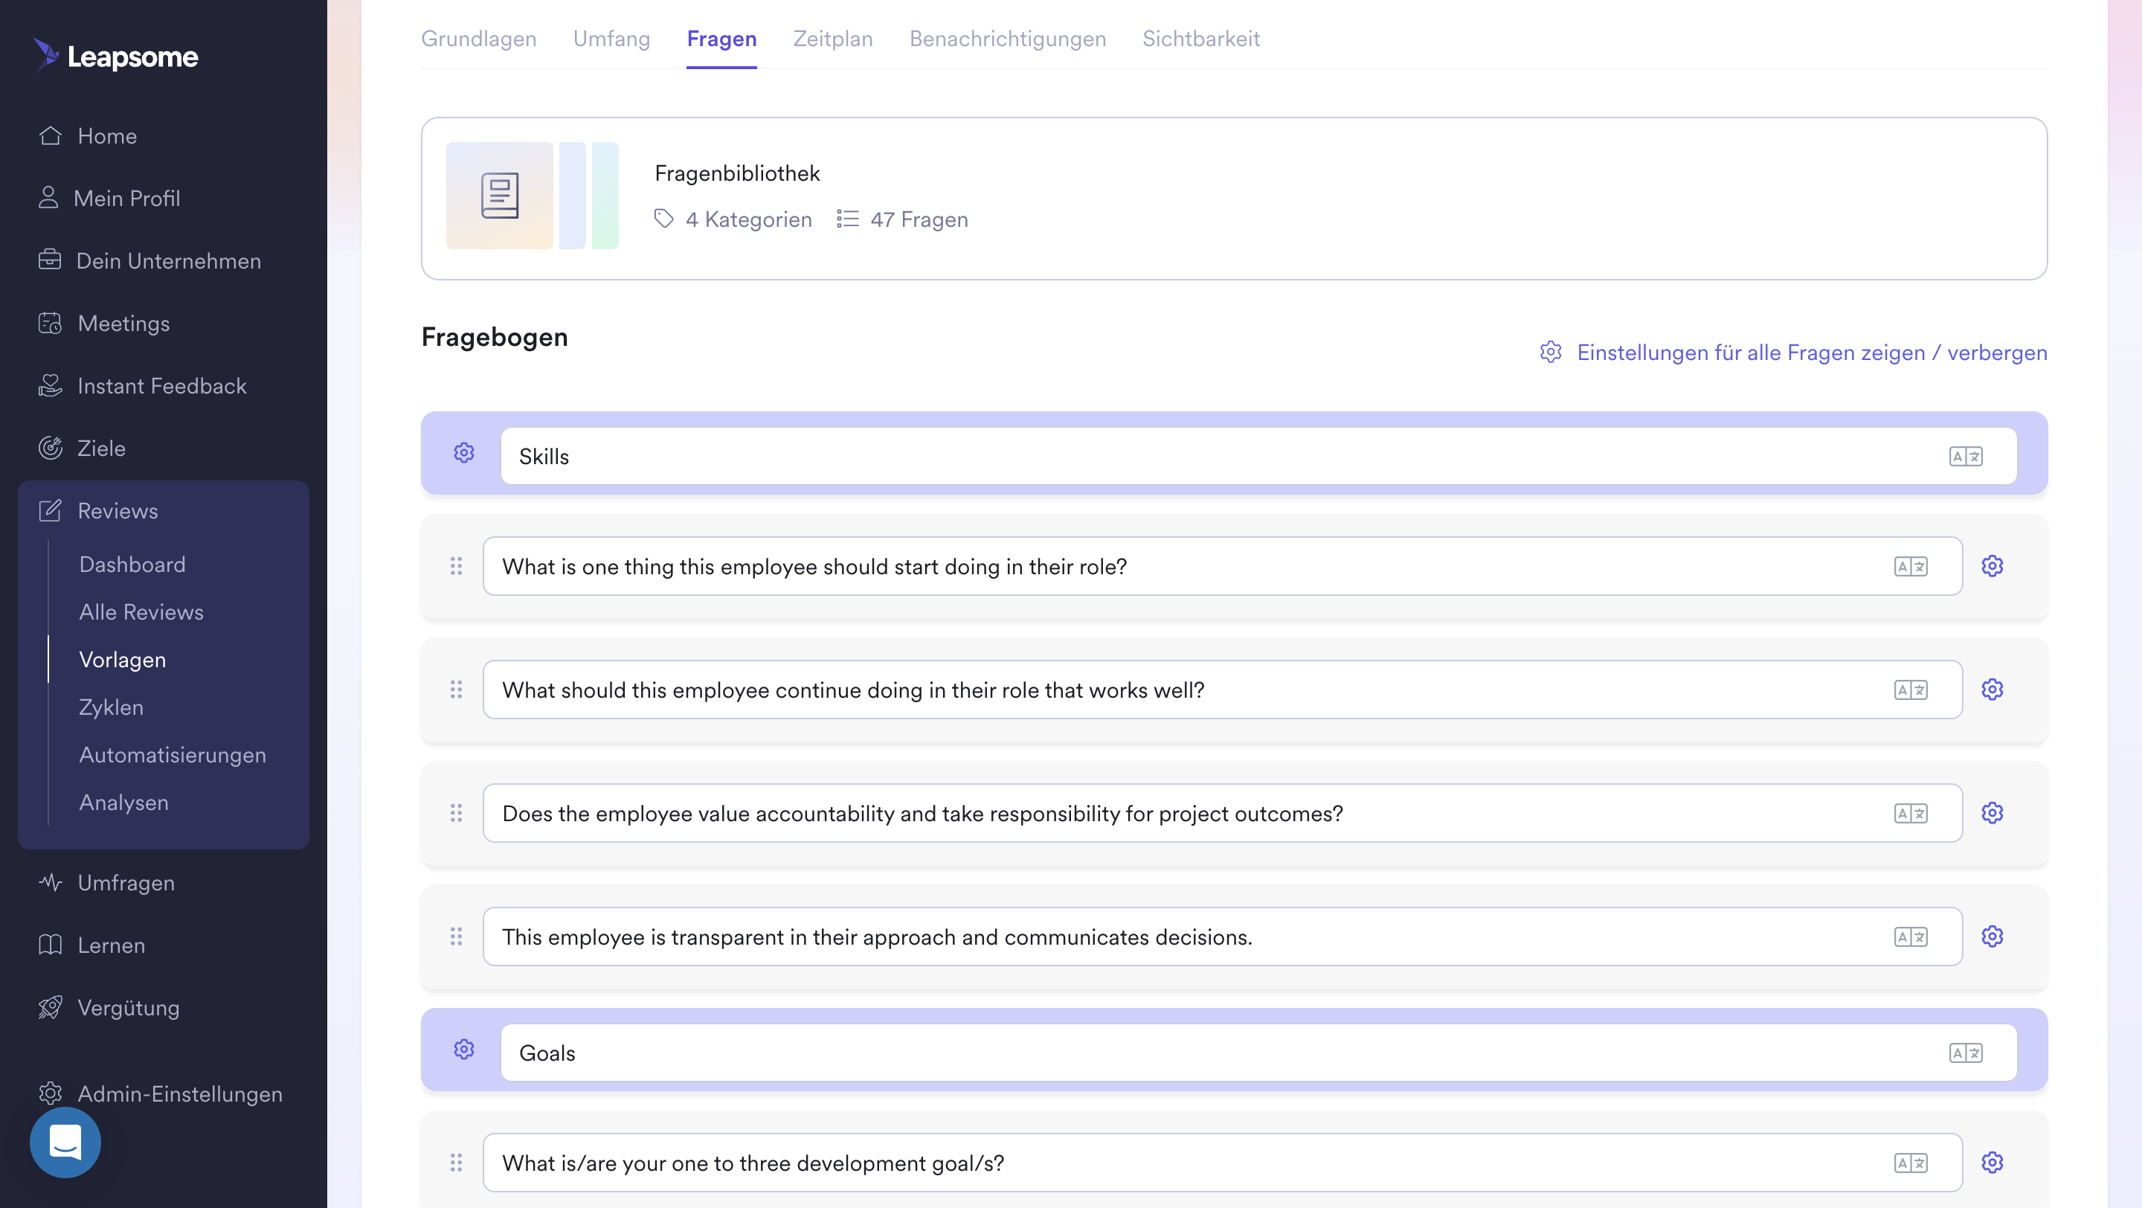Switch to the Zeitplan tab

(x=832, y=39)
